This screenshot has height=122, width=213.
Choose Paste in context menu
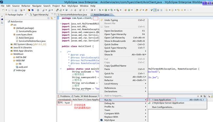(x=124, y=69)
